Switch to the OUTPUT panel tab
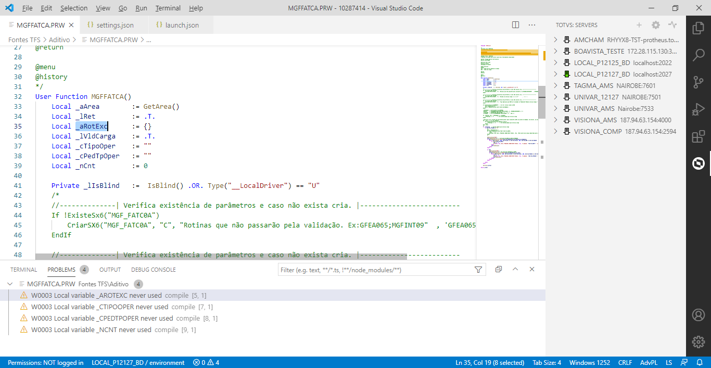The width and height of the screenshot is (711, 368). [110, 270]
